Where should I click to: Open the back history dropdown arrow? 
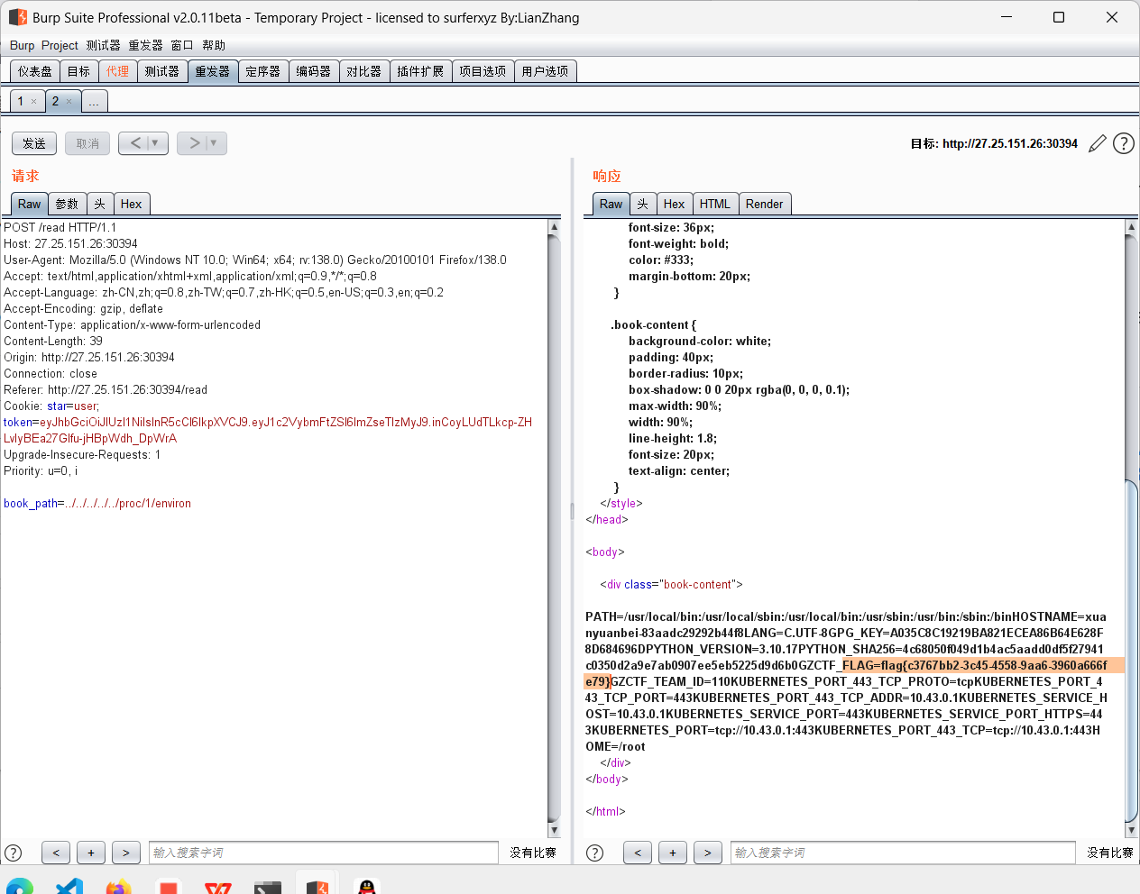click(x=155, y=143)
